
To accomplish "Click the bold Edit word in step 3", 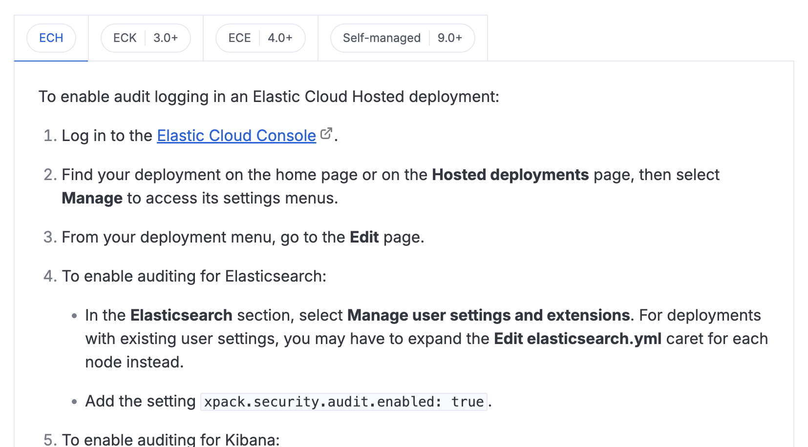I will tap(364, 237).
